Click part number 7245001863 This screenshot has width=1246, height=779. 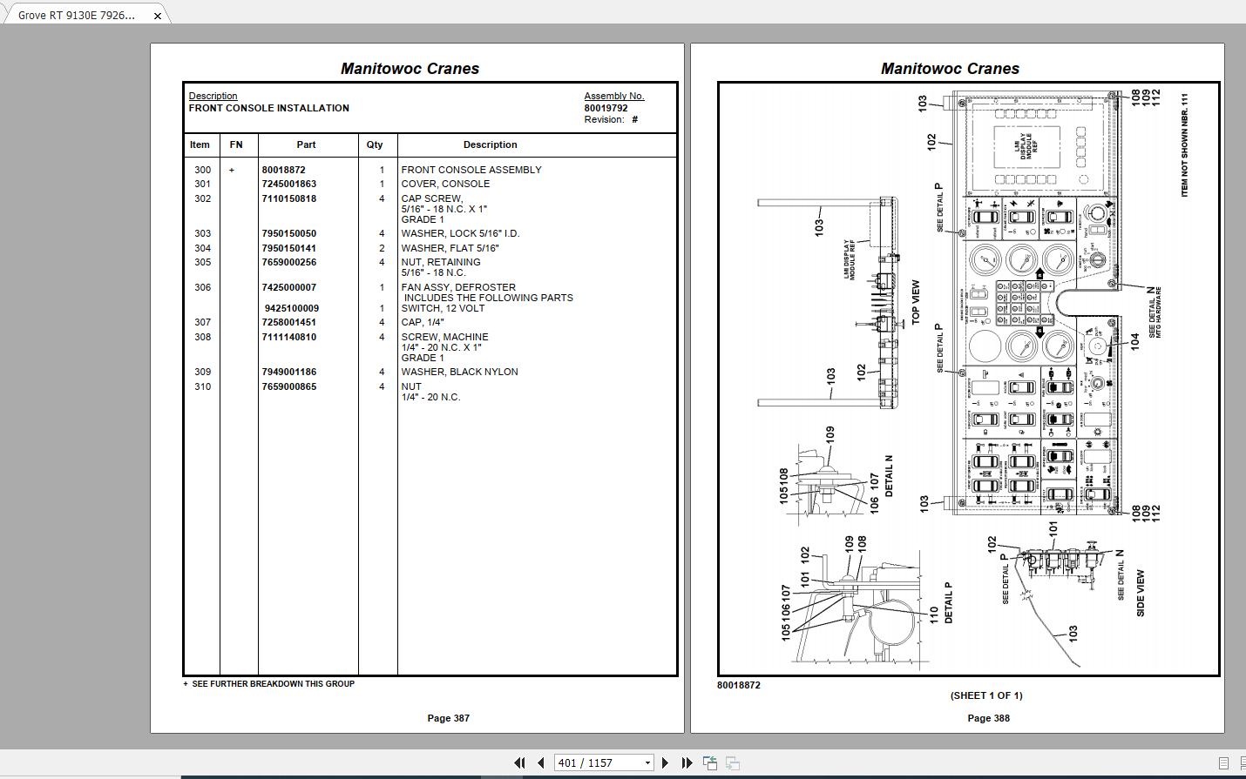(289, 184)
